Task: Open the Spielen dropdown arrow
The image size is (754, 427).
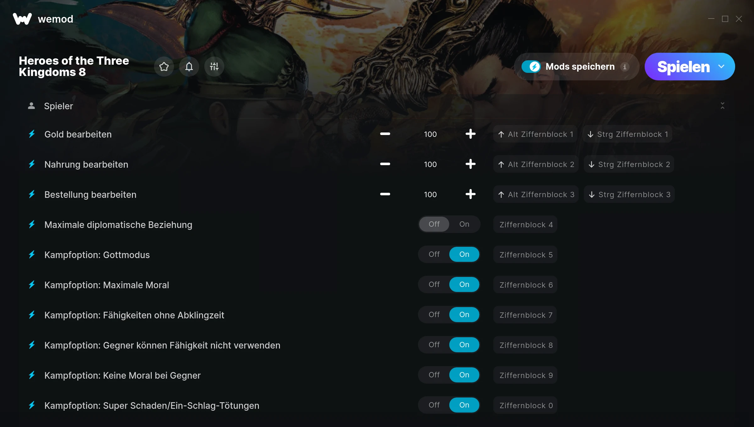Action: 721,67
